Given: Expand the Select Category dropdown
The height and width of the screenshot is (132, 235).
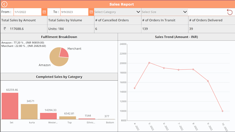Looking at the screenshot, I should click(x=117, y=12).
